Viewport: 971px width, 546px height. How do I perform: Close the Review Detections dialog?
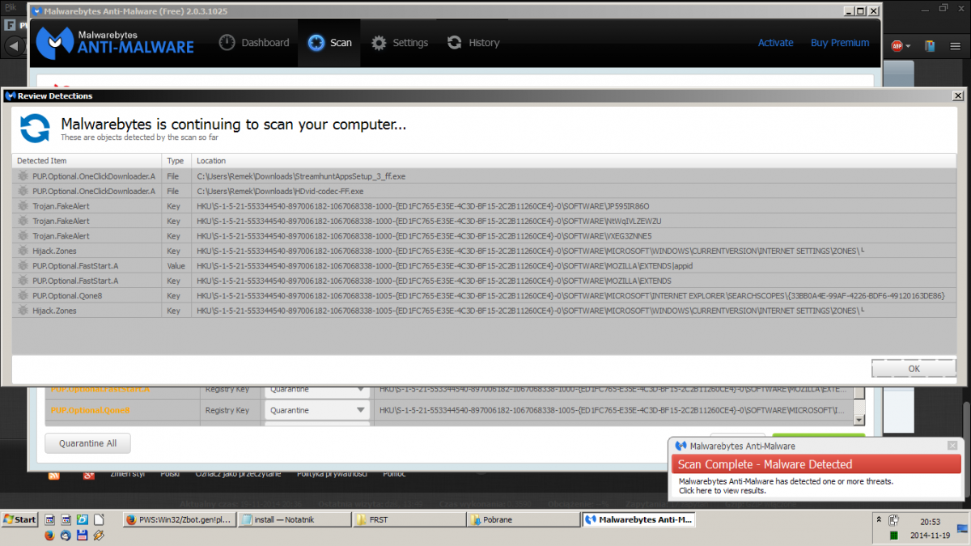(957, 95)
